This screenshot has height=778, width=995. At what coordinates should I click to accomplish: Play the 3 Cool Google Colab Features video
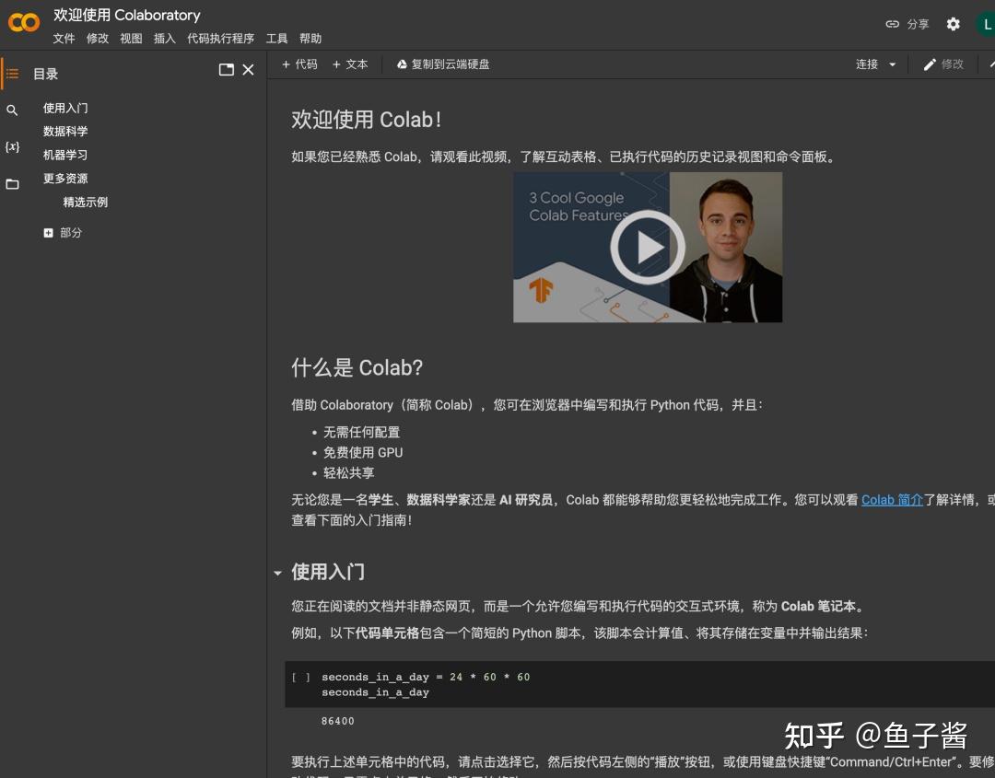(x=648, y=248)
